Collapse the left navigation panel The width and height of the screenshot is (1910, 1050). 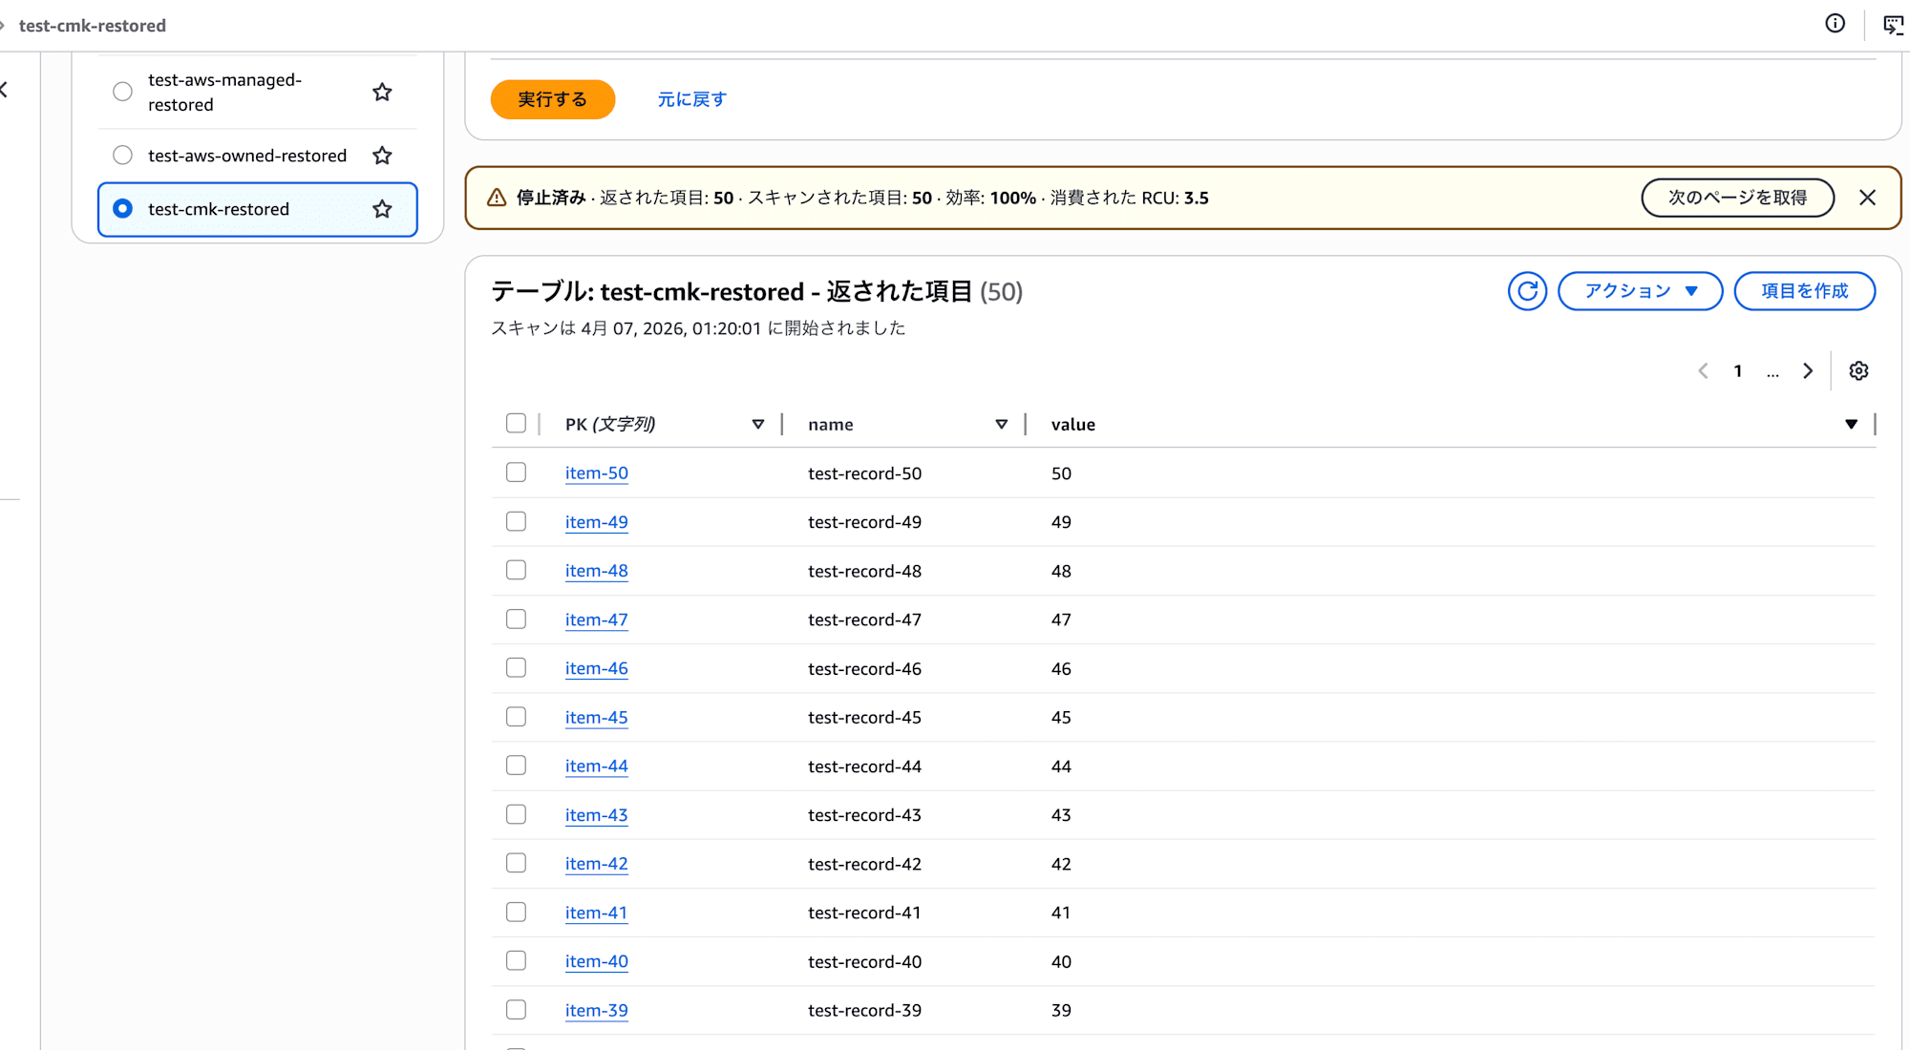coord(5,90)
